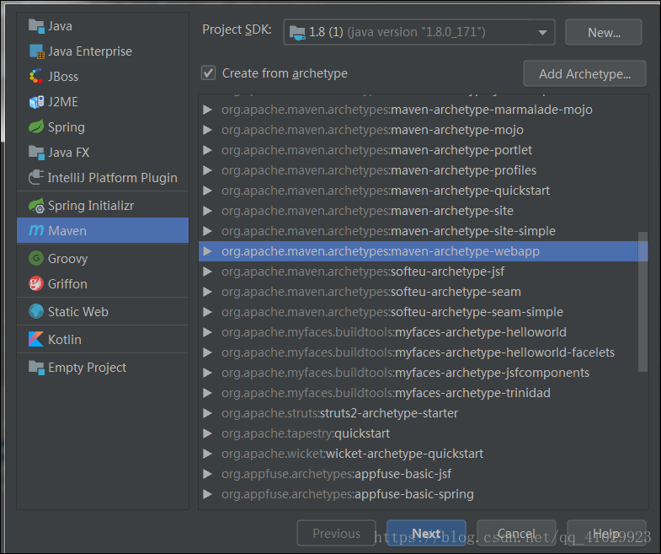Expand the maven-archetype-portlet arrow
The width and height of the screenshot is (661, 554).
[x=207, y=150]
